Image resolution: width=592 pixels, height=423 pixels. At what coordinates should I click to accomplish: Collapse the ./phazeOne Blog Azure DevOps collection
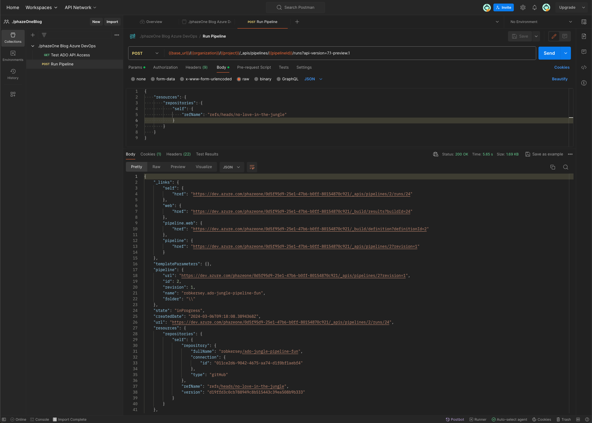click(x=33, y=46)
